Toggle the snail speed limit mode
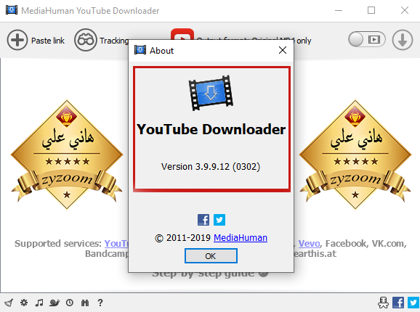The height and width of the screenshot is (312, 420). [54, 303]
